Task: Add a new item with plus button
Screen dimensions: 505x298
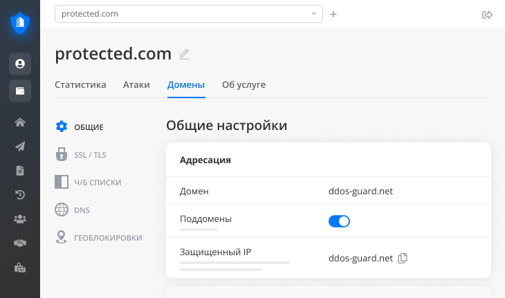Action: tap(333, 14)
